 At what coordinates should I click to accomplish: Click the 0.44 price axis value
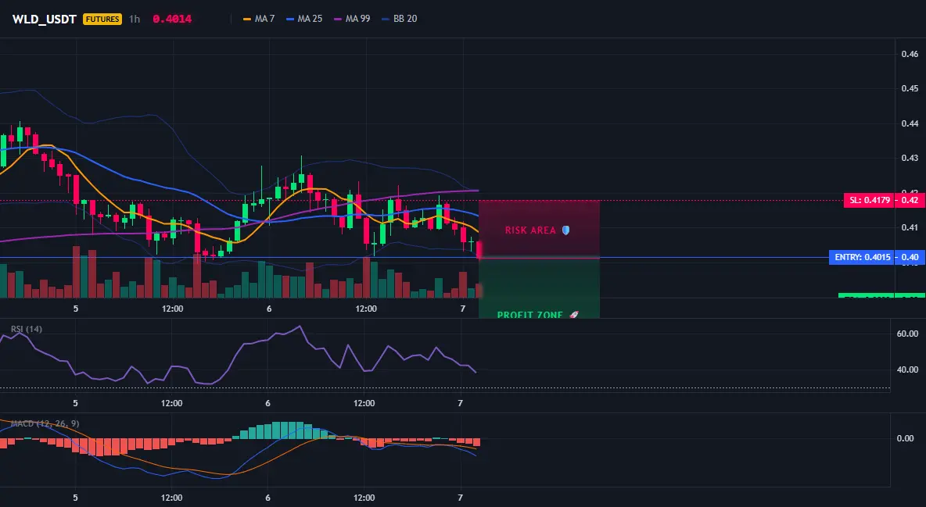(x=910, y=123)
